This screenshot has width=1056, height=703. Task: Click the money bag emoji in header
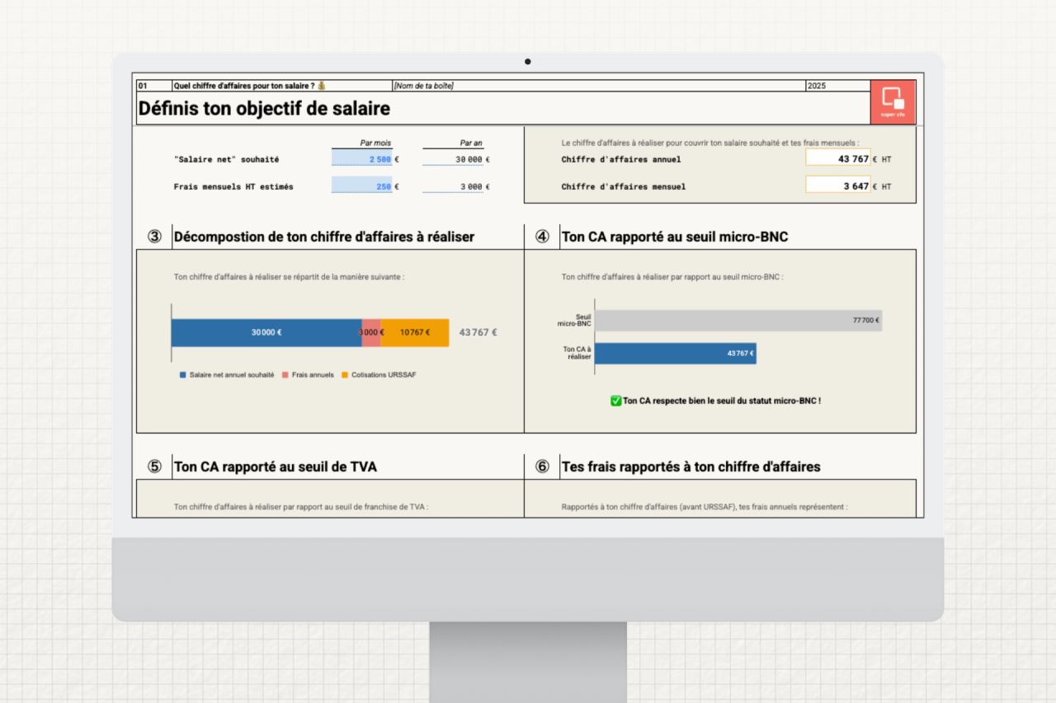tap(322, 86)
